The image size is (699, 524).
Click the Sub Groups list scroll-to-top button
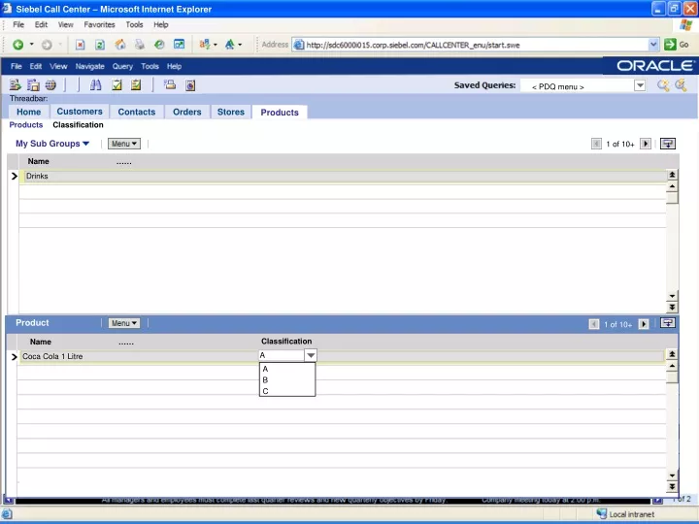click(672, 175)
